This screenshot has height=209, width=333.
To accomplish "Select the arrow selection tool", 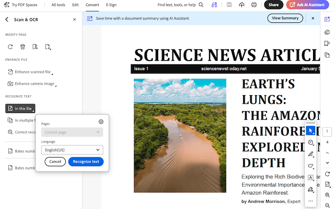I will point(311,131).
